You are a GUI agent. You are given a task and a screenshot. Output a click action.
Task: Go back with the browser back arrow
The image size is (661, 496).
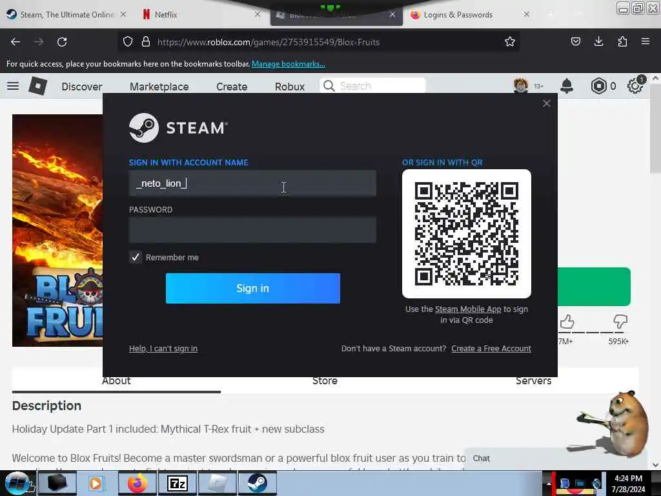point(15,42)
